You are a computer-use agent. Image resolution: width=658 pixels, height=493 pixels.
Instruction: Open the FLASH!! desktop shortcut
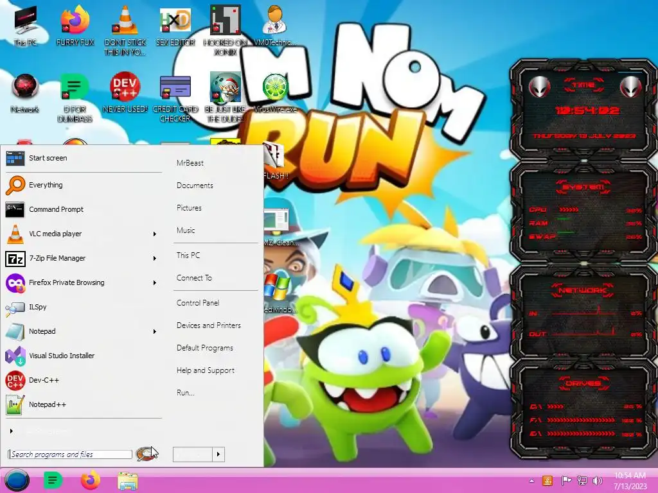coord(275,162)
